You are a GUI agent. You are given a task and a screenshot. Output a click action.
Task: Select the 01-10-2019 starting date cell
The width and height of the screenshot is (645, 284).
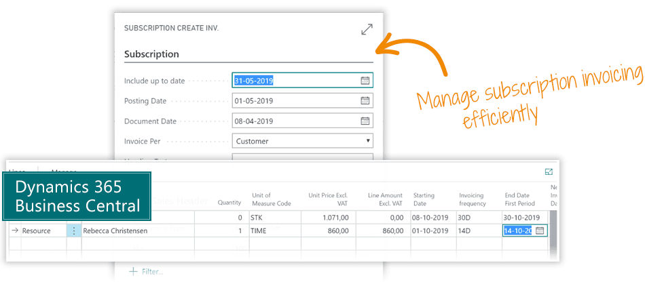pos(434,230)
